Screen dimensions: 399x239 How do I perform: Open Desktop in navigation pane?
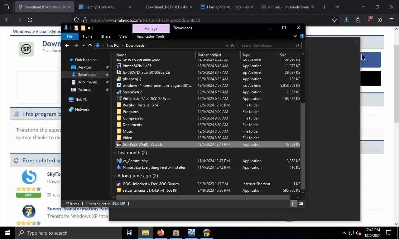tap(84, 67)
